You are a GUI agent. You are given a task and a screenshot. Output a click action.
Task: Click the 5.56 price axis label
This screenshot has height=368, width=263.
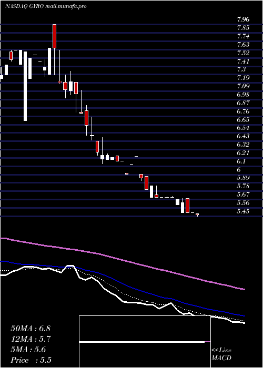pos(243,203)
